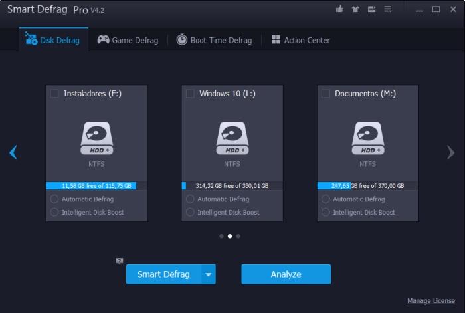
Task: Enable Intelligent Disk Boost for Windows 10 (L:)
Action: (x=190, y=213)
